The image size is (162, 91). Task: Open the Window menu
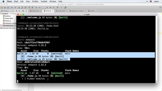(x=53, y=1)
